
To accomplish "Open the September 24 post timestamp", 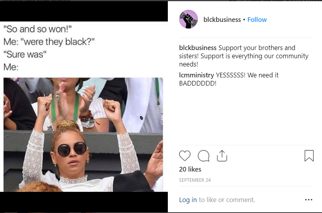I will click(x=195, y=180).
